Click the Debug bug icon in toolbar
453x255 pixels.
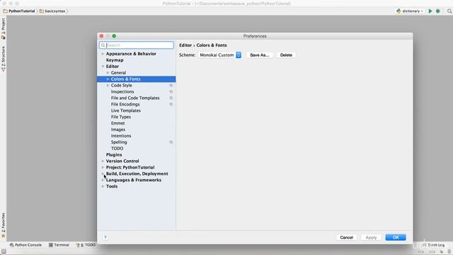438,11
